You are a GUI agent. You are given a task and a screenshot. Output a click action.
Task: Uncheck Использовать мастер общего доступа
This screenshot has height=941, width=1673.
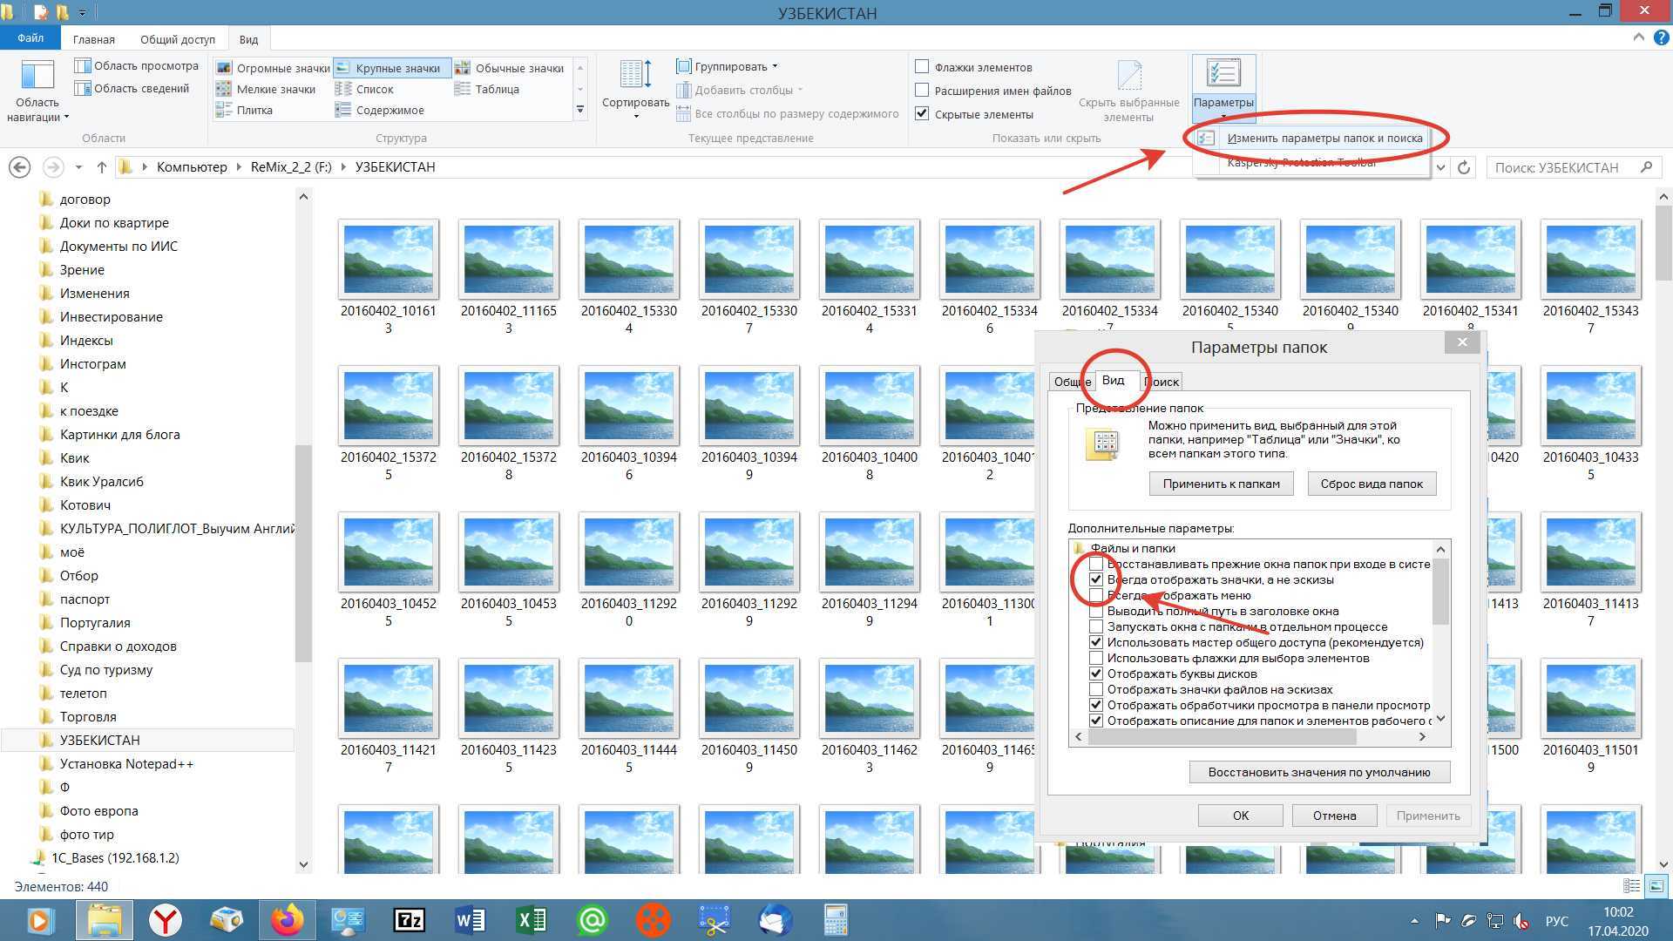1096,642
